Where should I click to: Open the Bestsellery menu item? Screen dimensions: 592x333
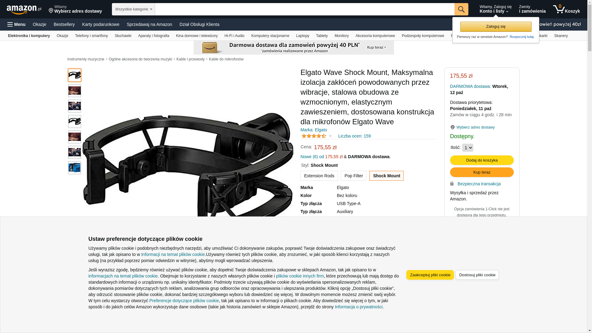click(x=64, y=24)
